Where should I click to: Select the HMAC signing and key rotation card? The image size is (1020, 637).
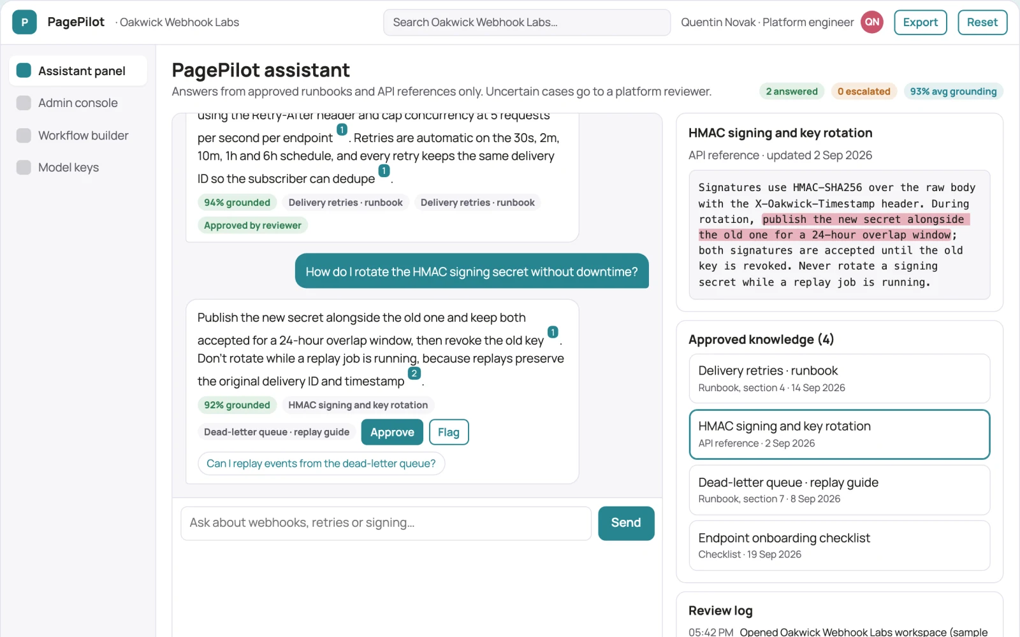(839, 434)
